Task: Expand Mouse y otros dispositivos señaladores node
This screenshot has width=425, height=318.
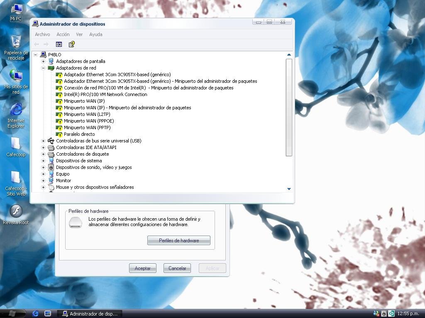Action: 43,188
